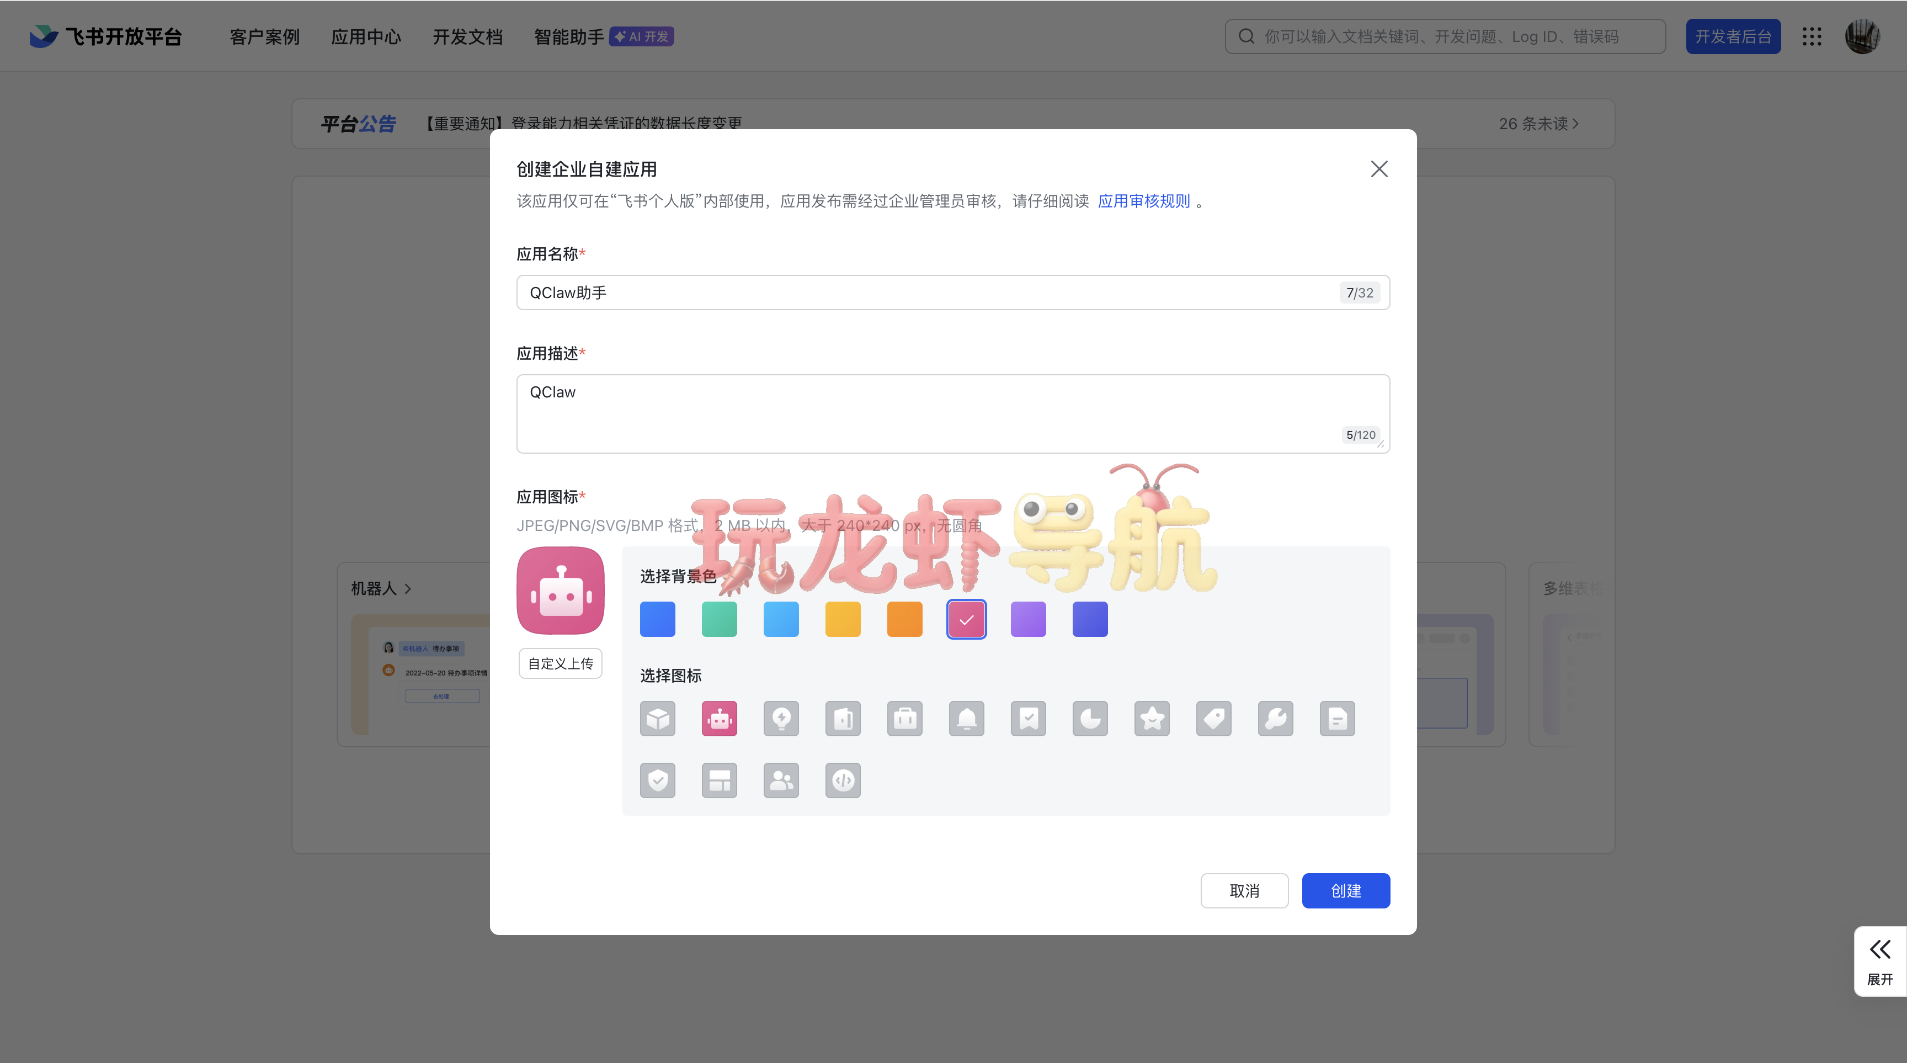
Task: Pick the orange background color
Action: [904, 619]
